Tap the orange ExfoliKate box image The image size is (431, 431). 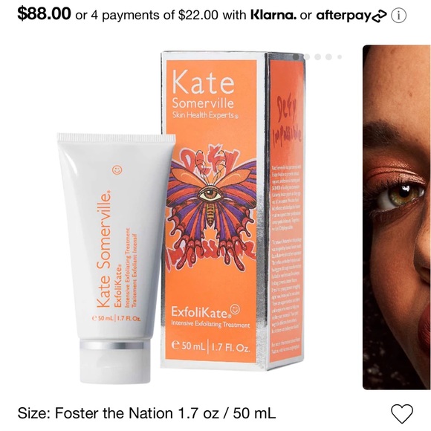pos(233,210)
